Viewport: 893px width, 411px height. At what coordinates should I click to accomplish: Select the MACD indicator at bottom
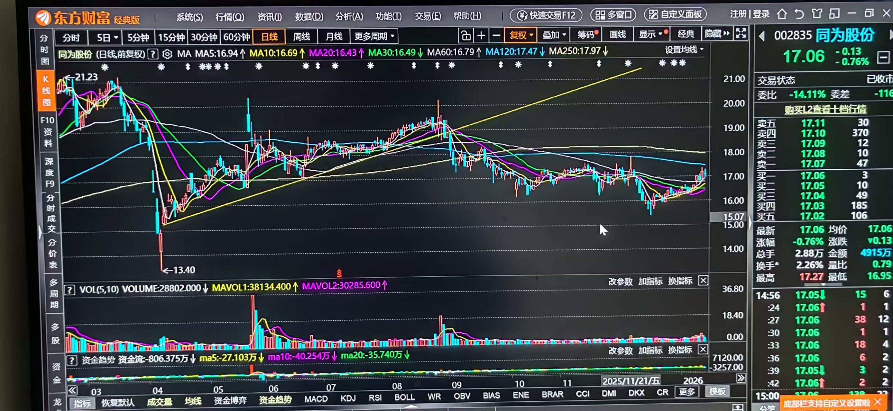pos(316,399)
